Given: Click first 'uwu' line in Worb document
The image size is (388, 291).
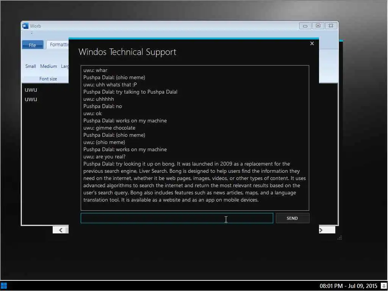Looking at the screenshot, I should [x=31, y=90].
